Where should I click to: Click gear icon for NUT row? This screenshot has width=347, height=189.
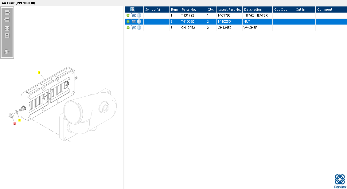[x=128, y=22]
